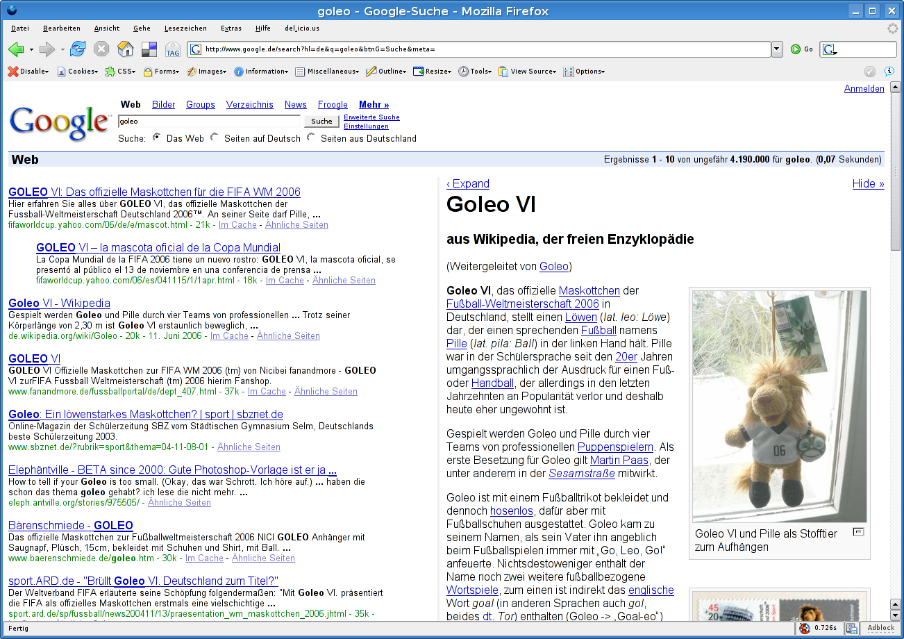Click the Google site icon in address bar

tap(196, 49)
